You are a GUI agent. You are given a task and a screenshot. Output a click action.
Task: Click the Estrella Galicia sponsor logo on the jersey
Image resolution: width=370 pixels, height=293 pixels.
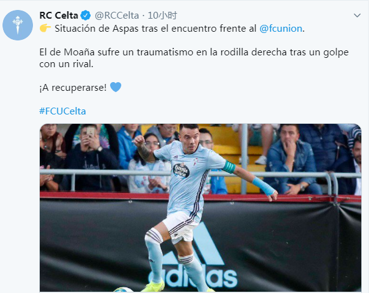pyautogui.click(x=181, y=170)
